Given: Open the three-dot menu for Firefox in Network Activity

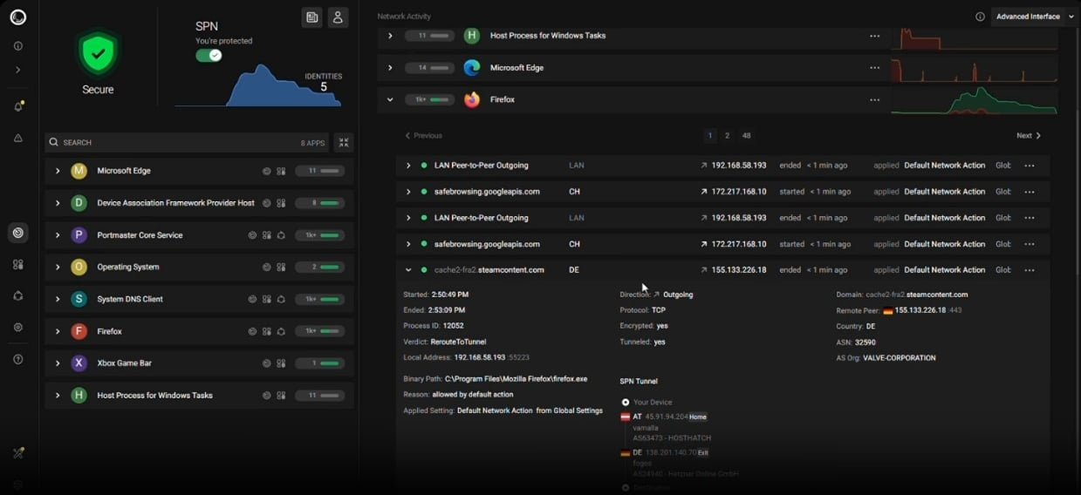Looking at the screenshot, I should 874,99.
